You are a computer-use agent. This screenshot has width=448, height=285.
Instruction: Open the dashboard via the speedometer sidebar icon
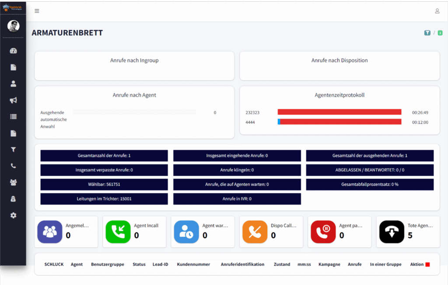[13, 51]
